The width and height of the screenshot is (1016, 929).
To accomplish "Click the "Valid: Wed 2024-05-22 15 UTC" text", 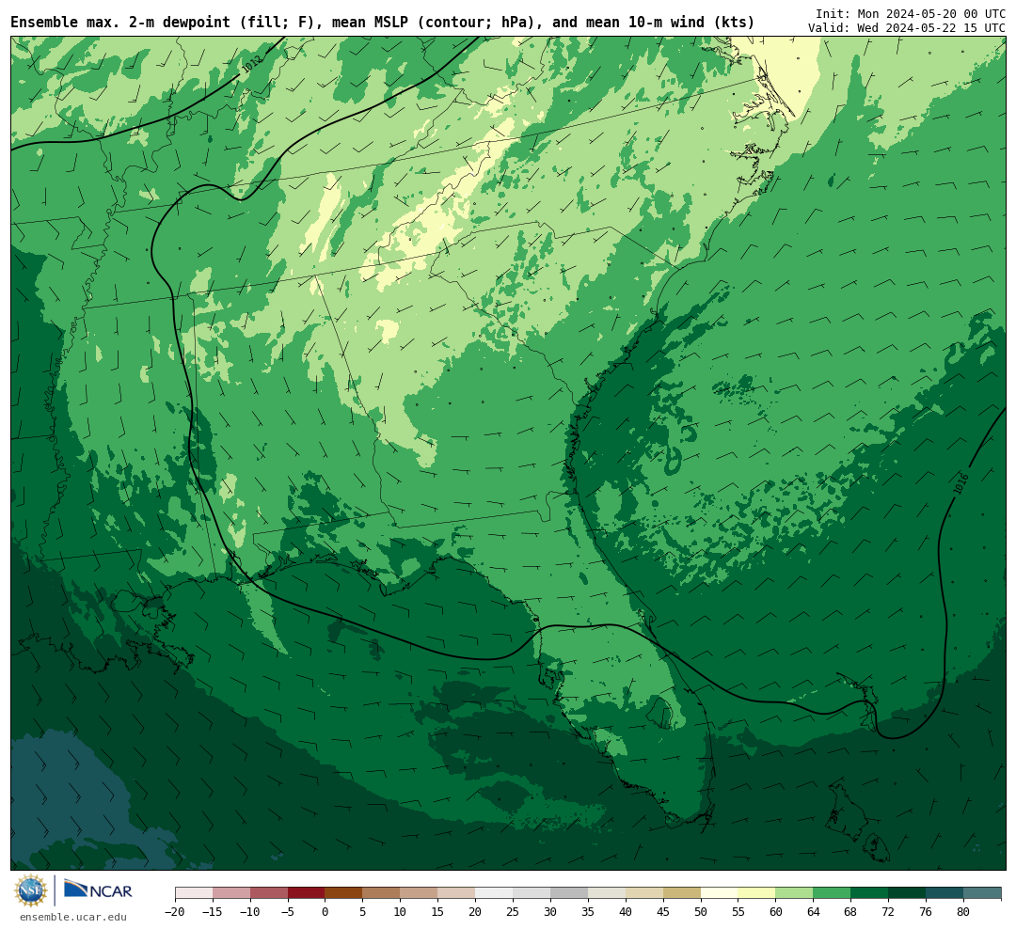I will click(907, 28).
